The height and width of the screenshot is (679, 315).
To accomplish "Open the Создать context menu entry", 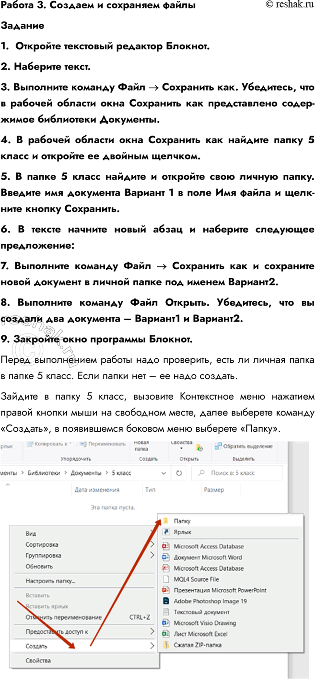I will click(x=83, y=646).
